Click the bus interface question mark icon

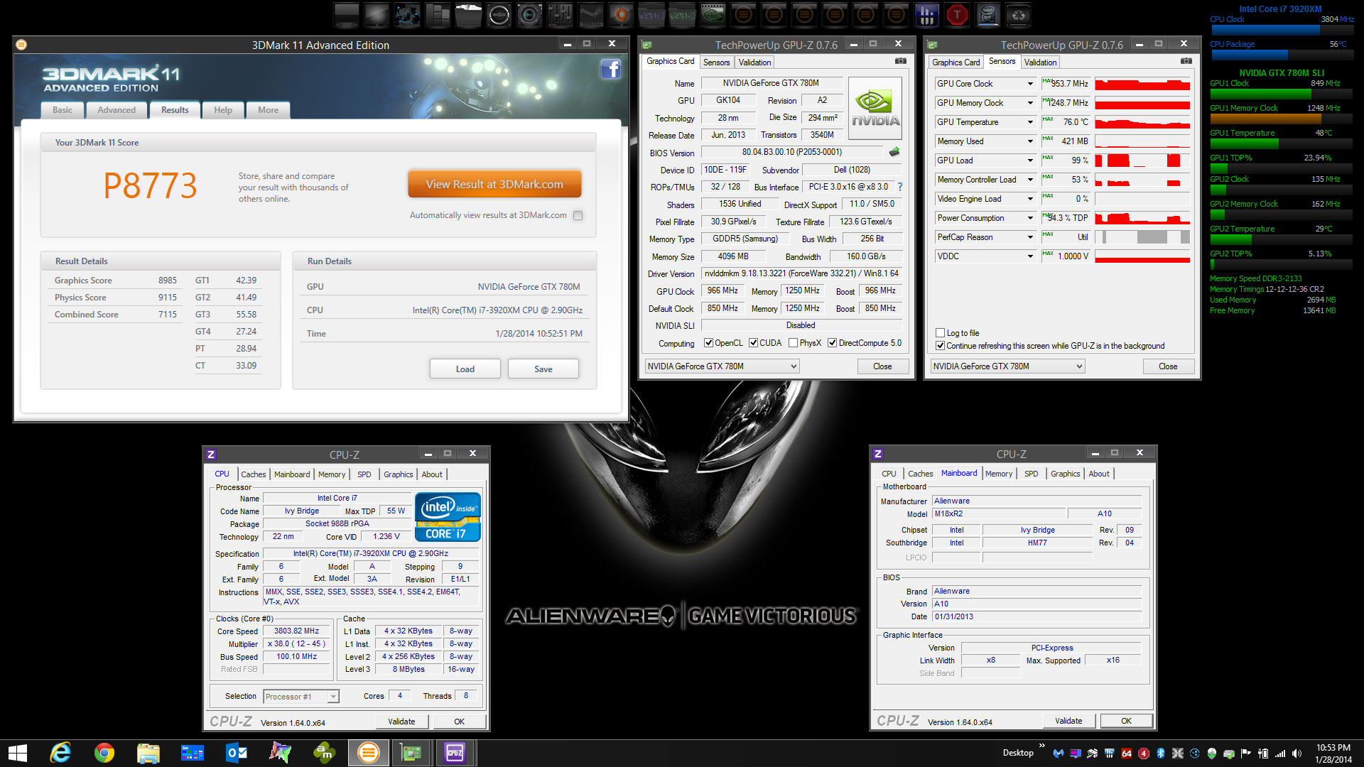point(899,187)
